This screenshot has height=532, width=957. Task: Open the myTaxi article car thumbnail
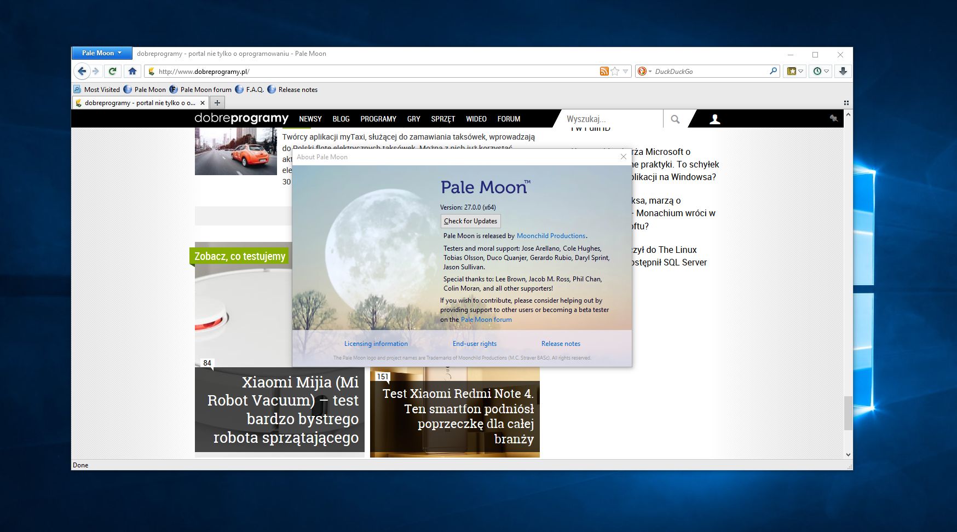pyautogui.click(x=236, y=151)
